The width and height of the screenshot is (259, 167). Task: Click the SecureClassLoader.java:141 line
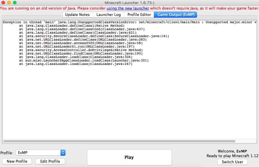pos(94,36)
